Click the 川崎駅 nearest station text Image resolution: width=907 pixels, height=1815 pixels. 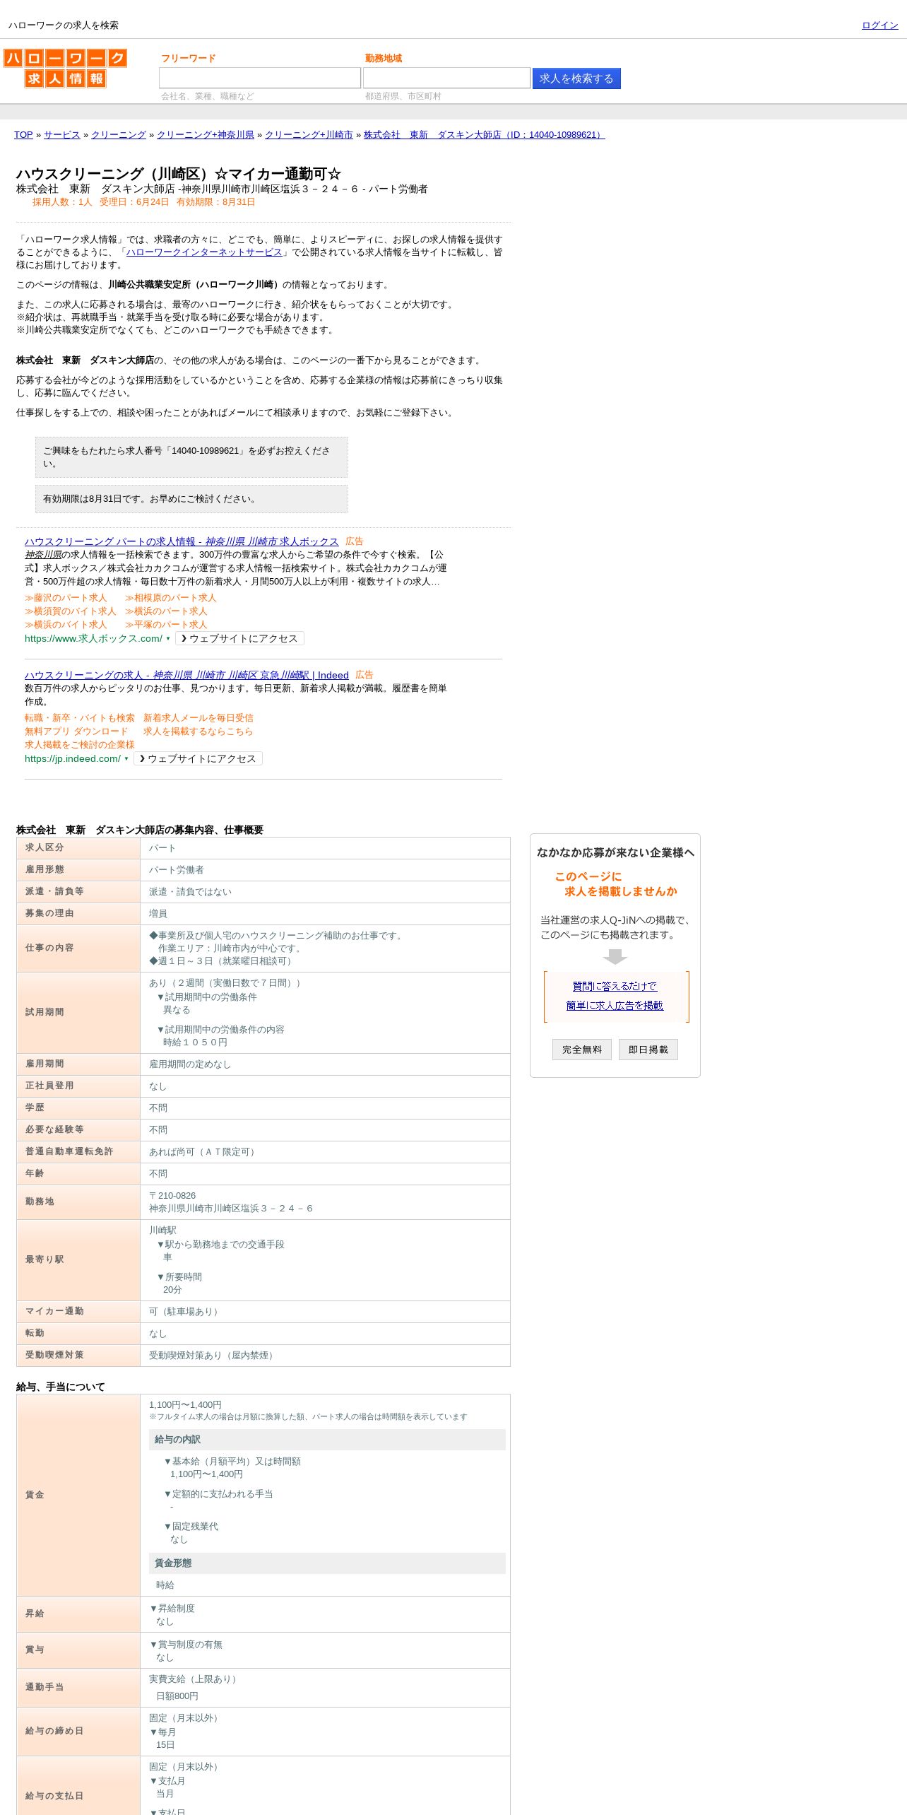(x=162, y=1230)
